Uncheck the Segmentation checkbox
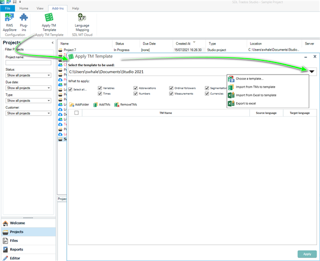This screenshot has height=261, width=320. (207, 88)
